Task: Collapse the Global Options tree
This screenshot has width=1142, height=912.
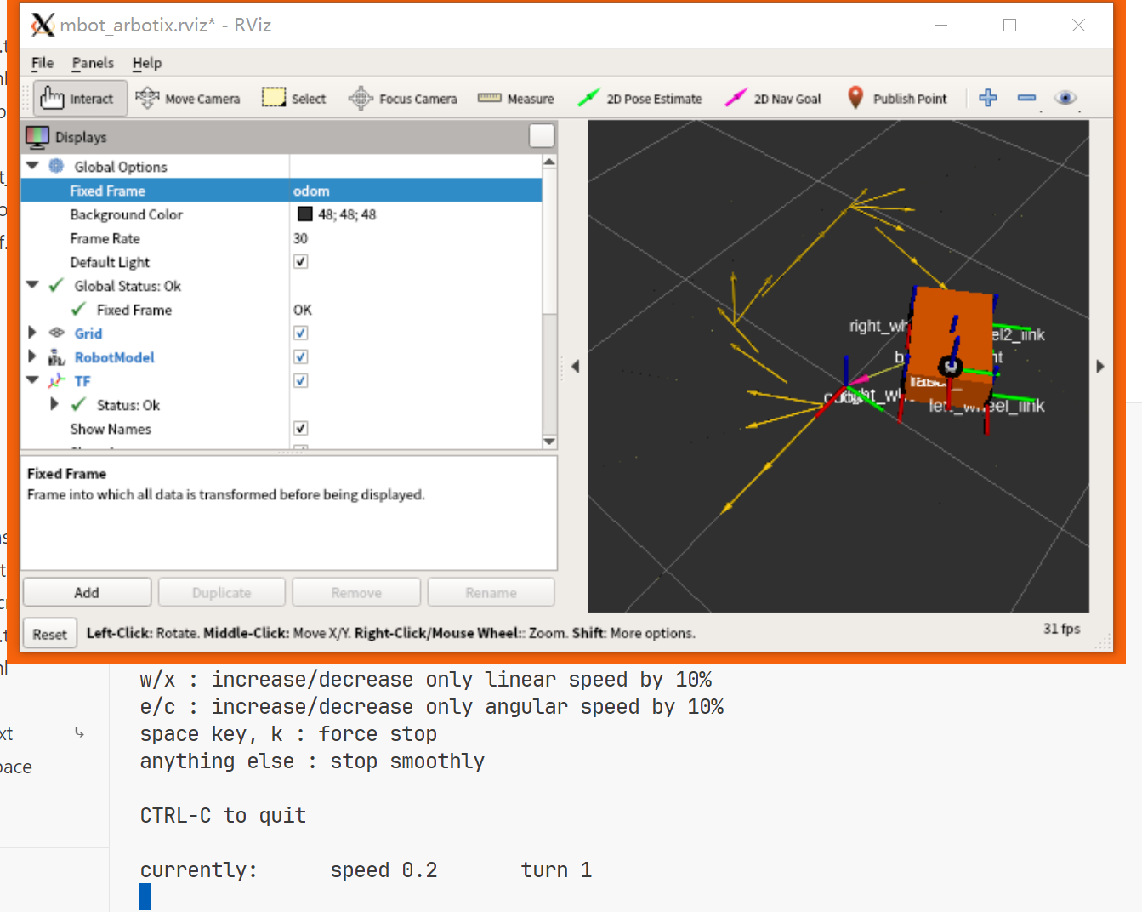Action: click(x=32, y=166)
